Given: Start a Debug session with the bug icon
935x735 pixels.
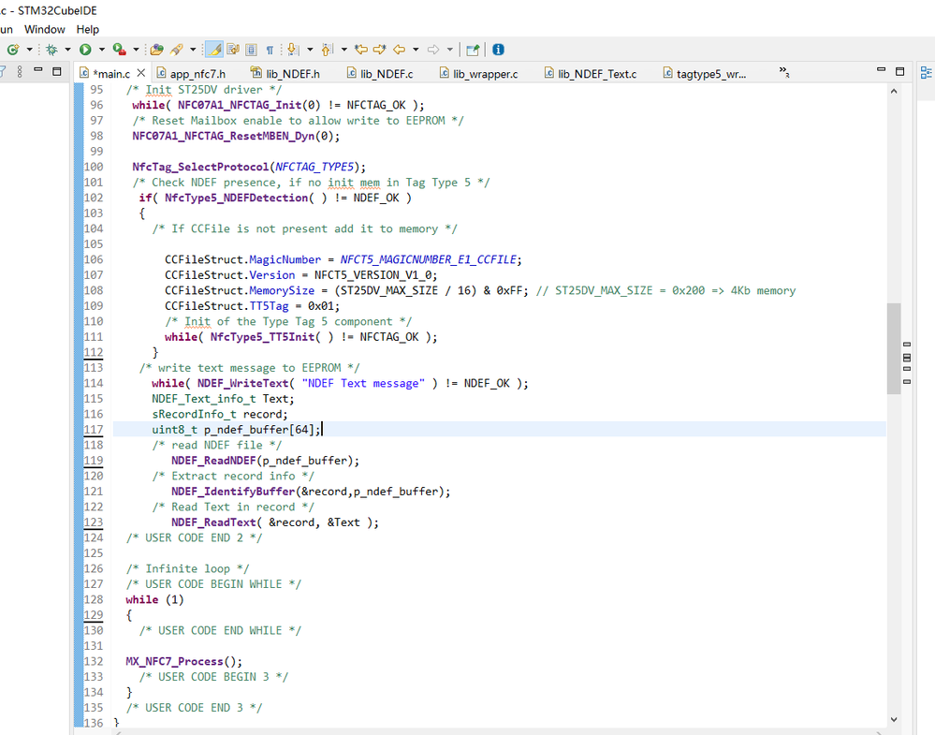Looking at the screenshot, I should coord(51,50).
